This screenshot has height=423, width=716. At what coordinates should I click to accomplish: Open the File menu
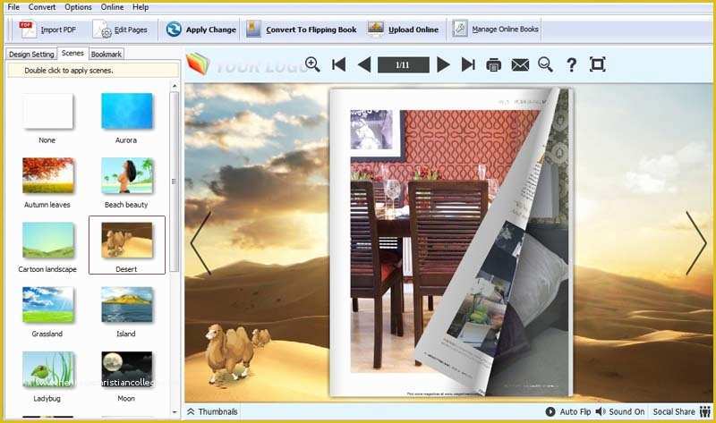pos(13,7)
